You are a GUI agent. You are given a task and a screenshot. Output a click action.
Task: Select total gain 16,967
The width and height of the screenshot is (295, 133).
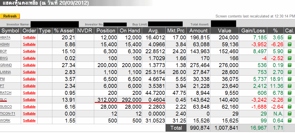[258, 128]
